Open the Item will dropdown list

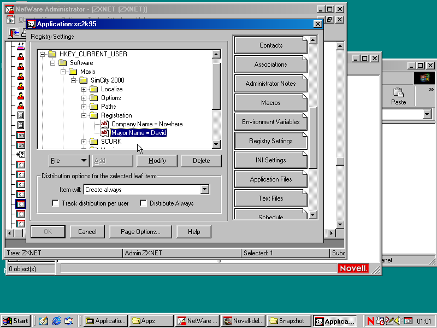click(x=204, y=189)
